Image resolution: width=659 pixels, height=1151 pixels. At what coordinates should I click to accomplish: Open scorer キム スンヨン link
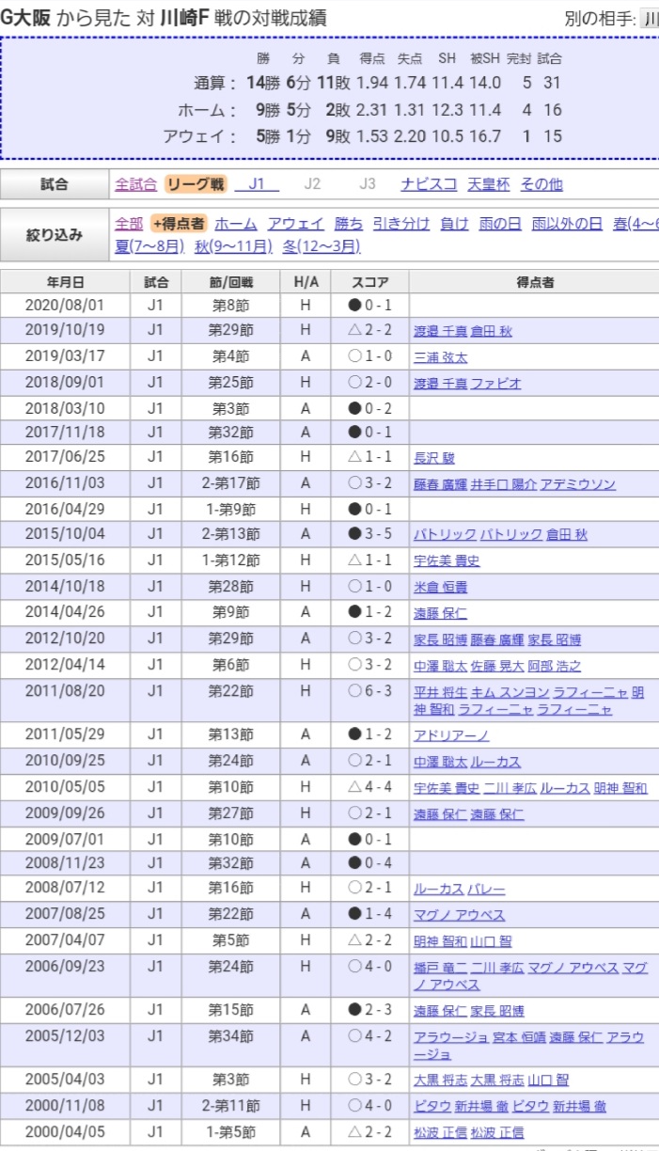pos(509,692)
